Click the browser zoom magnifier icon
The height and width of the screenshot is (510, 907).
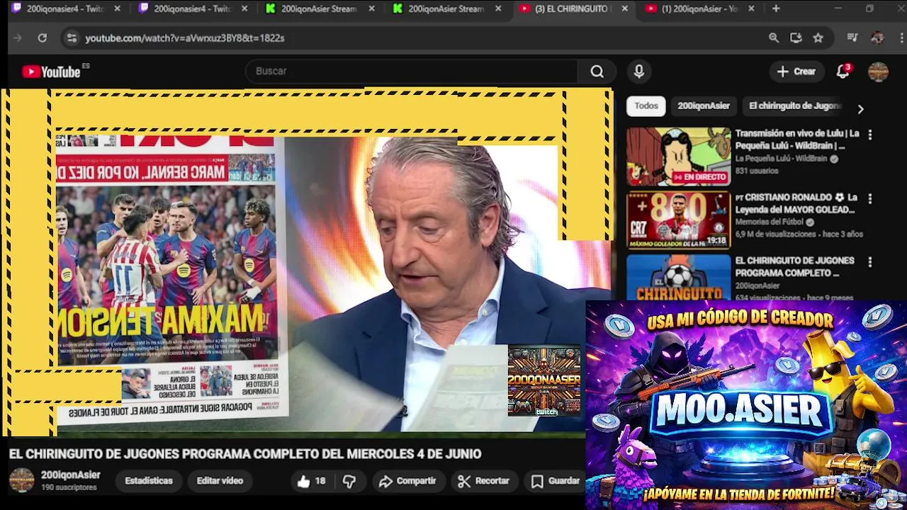[774, 38]
